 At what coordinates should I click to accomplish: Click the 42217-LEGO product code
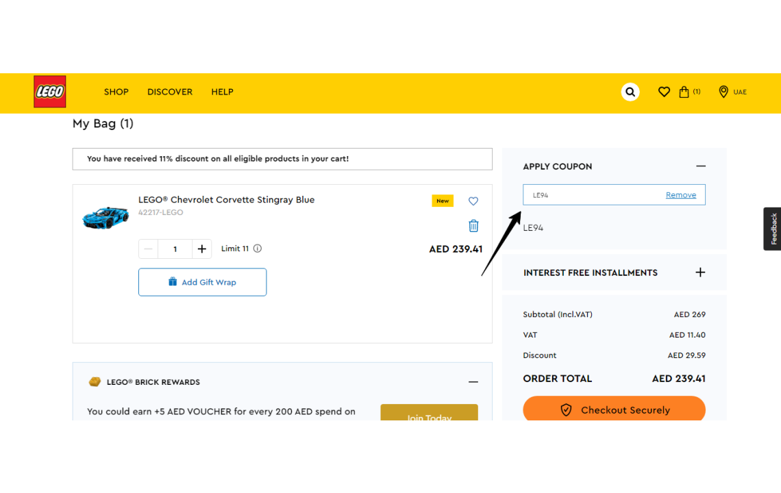pos(160,212)
